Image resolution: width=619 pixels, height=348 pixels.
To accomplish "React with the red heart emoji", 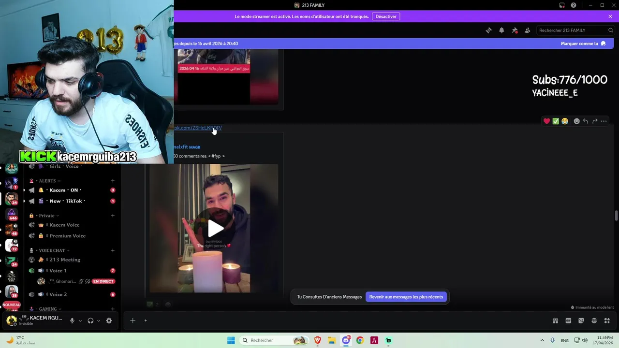I will (546, 121).
